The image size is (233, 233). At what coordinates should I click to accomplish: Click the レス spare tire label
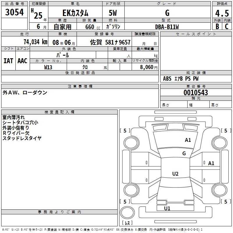tap(127, 223)
